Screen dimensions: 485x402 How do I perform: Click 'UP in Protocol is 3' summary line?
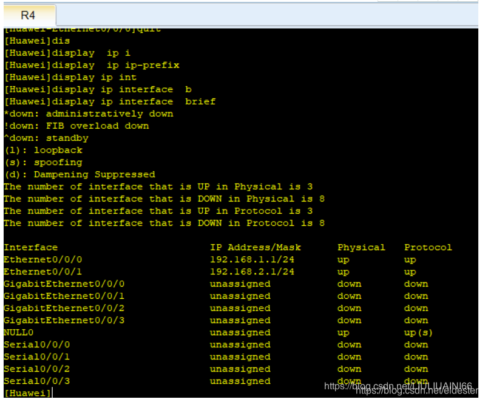[158, 211]
